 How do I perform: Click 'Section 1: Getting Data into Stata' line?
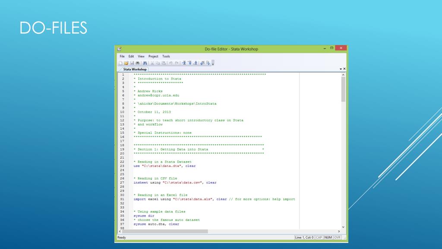click(199, 149)
